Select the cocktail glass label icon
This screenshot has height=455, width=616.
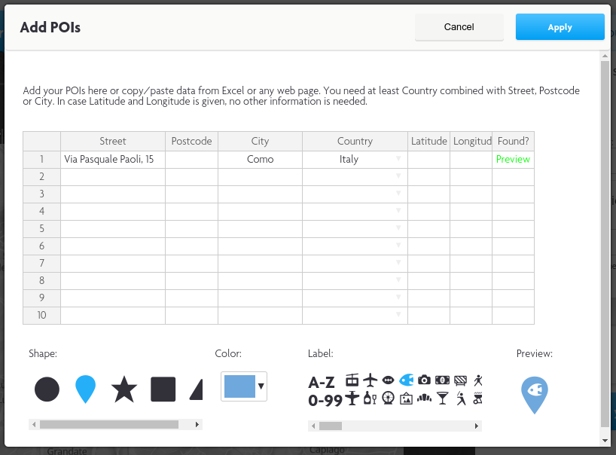pyautogui.click(x=442, y=399)
